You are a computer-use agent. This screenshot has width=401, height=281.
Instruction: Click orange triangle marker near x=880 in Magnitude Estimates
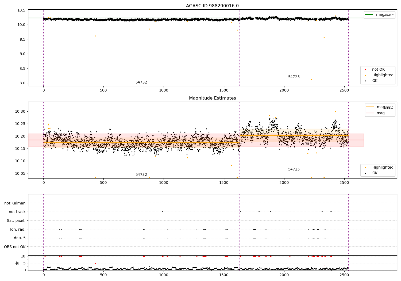(149, 177)
